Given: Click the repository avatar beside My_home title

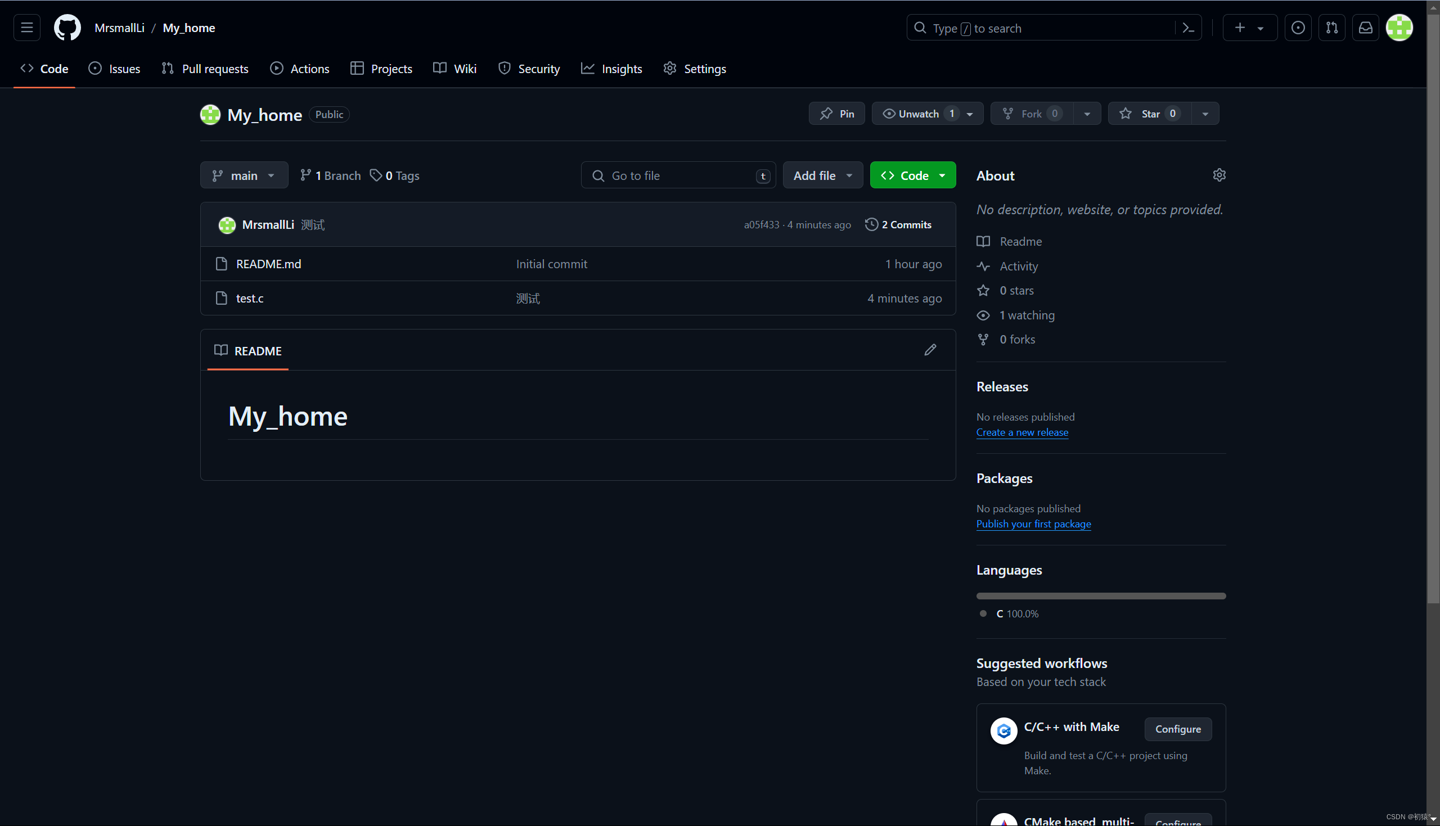Looking at the screenshot, I should click(210, 115).
